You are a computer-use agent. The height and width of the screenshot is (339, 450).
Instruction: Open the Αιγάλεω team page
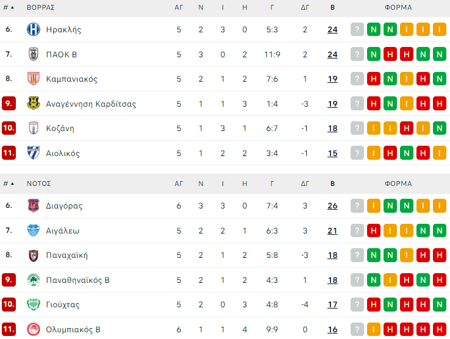point(63,230)
